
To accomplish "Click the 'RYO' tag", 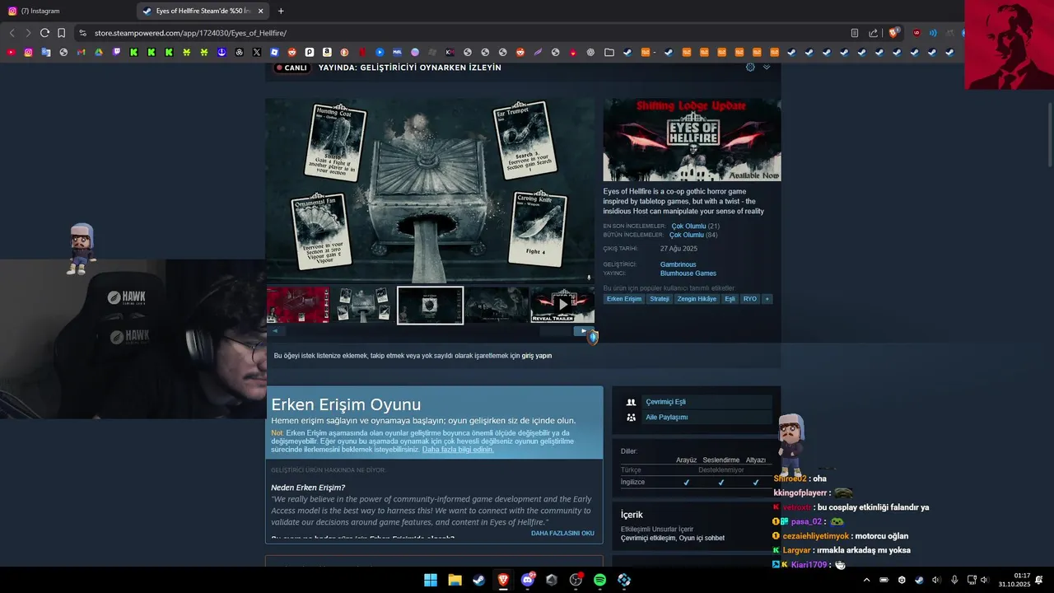I will [749, 299].
